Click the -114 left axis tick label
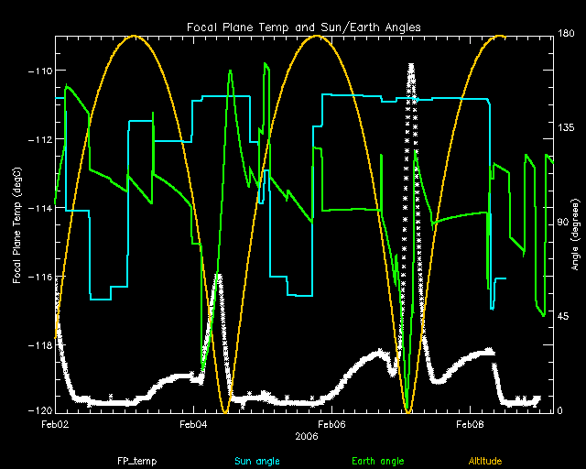Screen dimensions: 586x469 tap(38, 208)
